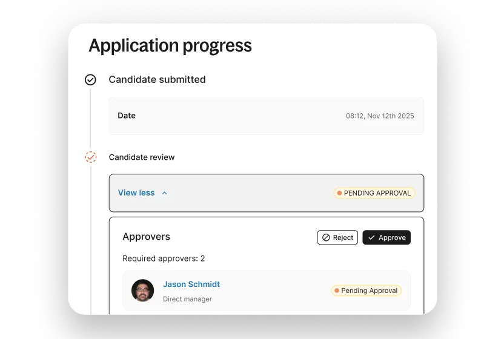Click Jason Schmidt's profile avatar
Screen dimensions: 504x339
click(142, 291)
